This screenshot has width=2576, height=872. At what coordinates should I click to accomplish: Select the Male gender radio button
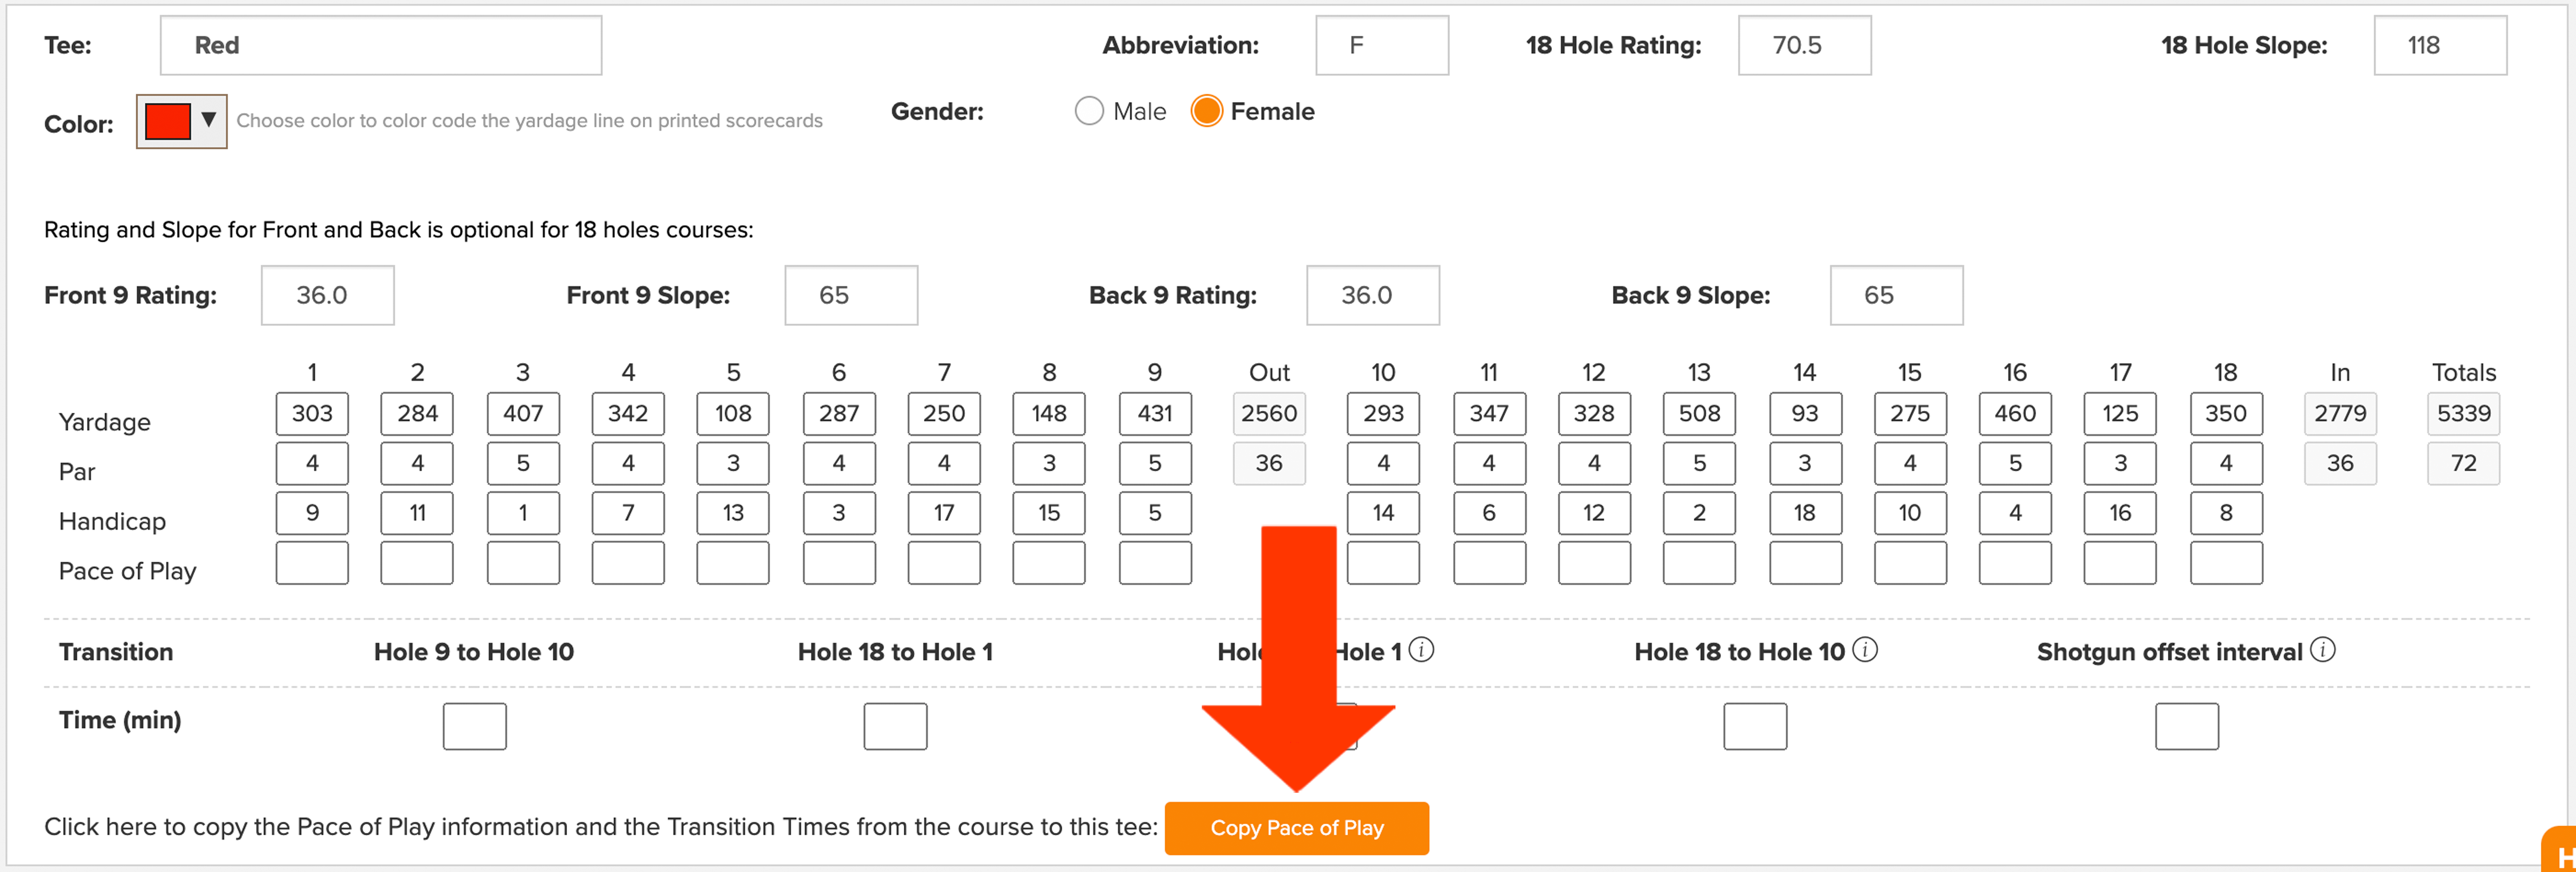pyautogui.click(x=1089, y=111)
